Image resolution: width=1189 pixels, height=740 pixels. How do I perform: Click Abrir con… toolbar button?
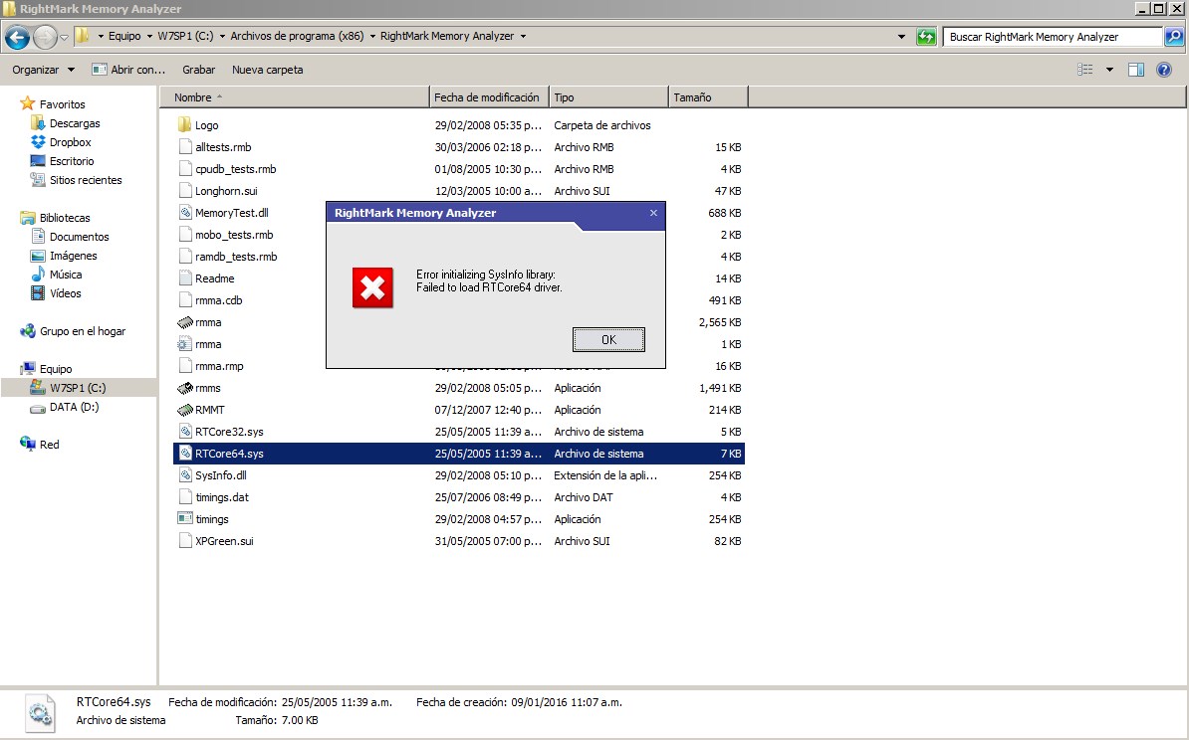[x=128, y=70]
